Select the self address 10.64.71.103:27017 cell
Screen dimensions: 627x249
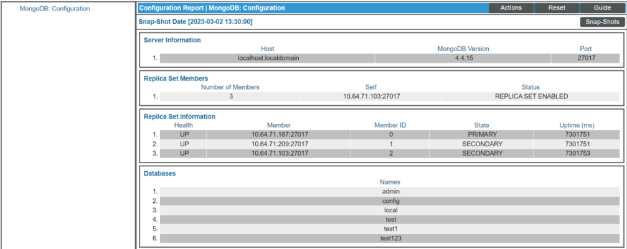pyautogui.click(x=371, y=96)
